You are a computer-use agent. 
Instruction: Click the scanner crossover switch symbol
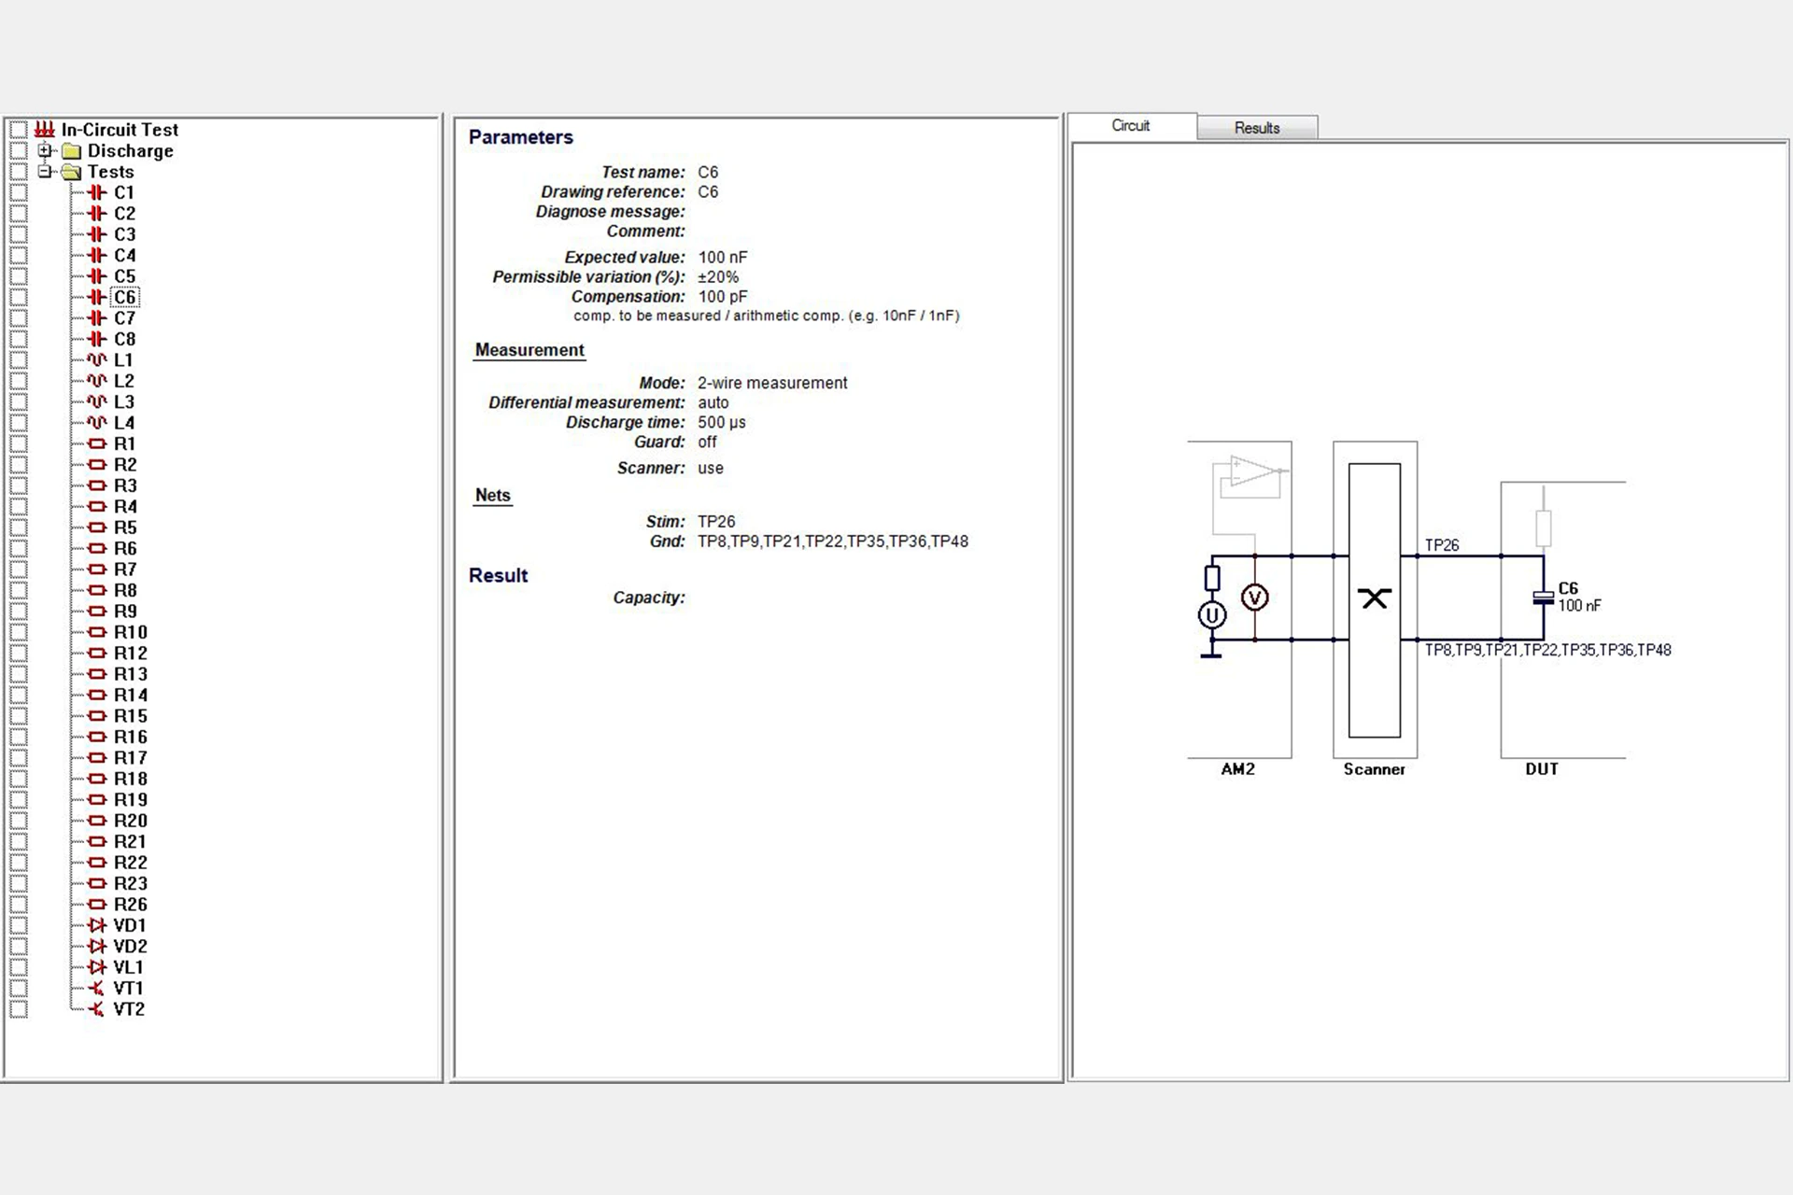click(1374, 598)
